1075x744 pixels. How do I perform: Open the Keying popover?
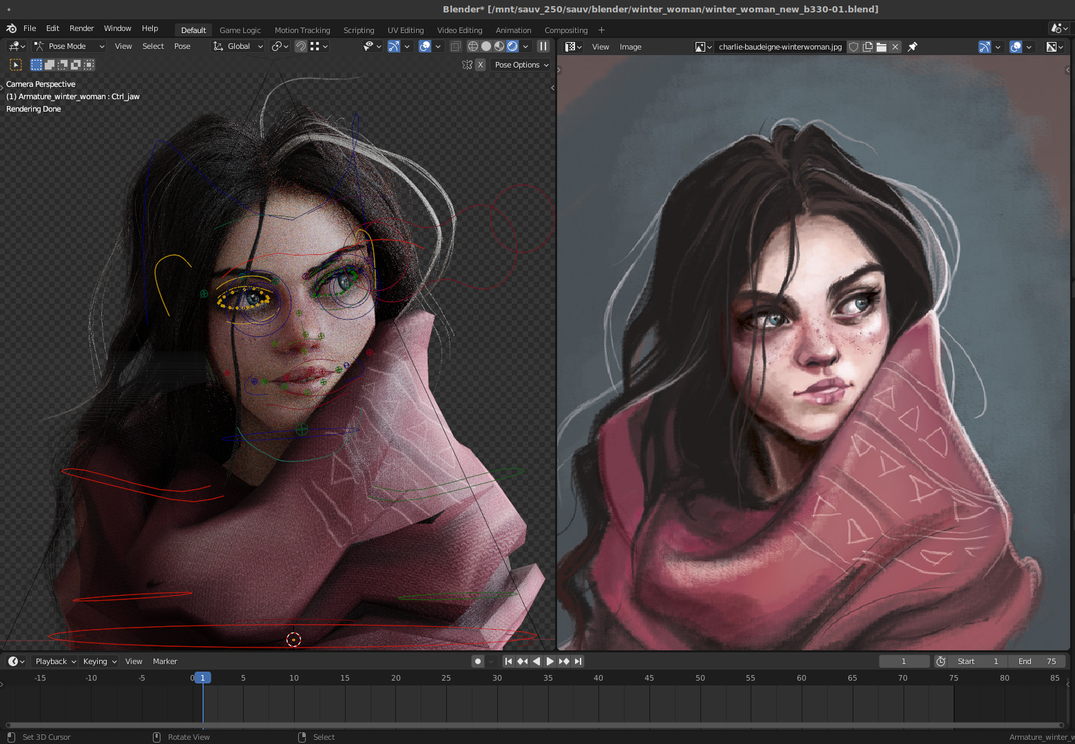[99, 661]
